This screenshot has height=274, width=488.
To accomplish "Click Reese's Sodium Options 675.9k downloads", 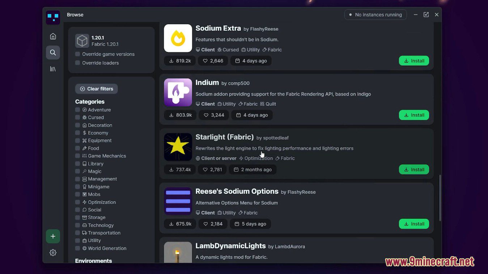I will click(x=180, y=224).
